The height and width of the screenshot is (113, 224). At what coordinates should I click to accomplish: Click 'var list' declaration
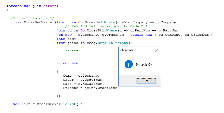pyautogui.click(x=22, y=104)
